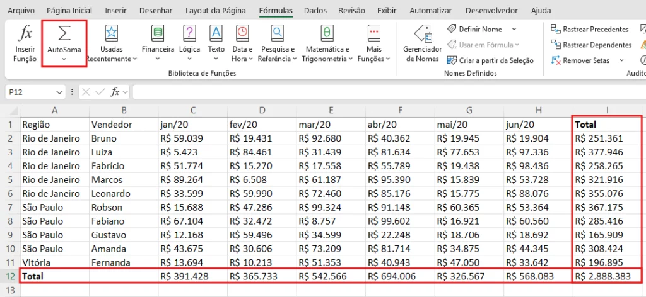Click inside the formula bar input
Image resolution: width=646 pixels, height=297 pixels.
389,92
